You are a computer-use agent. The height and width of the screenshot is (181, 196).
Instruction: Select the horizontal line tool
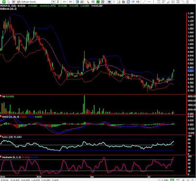coord(149,2)
